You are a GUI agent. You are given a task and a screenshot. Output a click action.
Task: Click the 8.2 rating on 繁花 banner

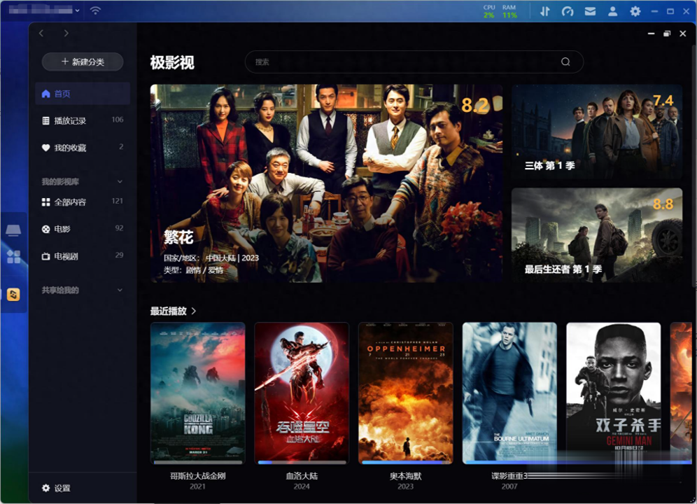(x=474, y=105)
